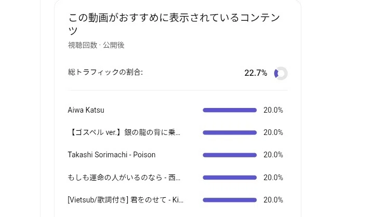Click 20.0% value beside もしも運命の人 entry
The height and width of the screenshot is (217, 374).
273,178
